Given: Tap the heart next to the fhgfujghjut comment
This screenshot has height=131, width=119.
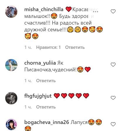Looking at the screenshot, I should click(113, 98).
